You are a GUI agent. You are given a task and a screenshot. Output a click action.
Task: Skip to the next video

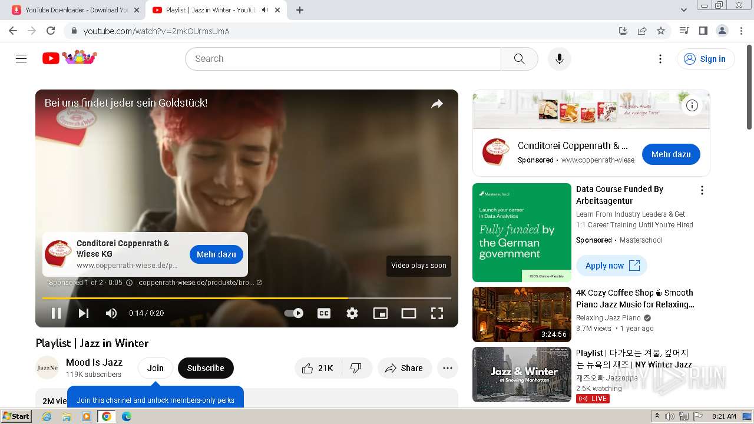[84, 313]
